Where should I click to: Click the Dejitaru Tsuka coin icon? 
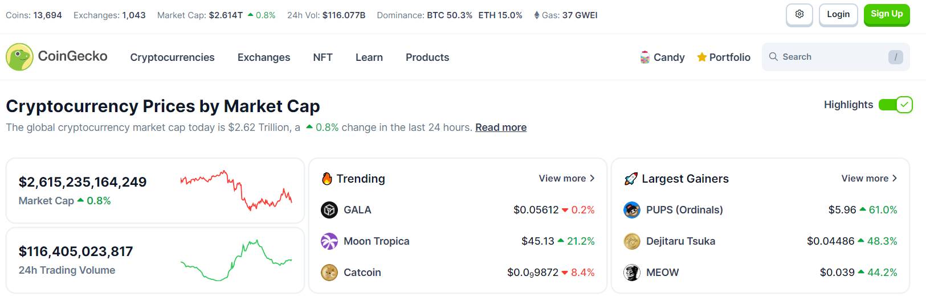tap(632, 241)
